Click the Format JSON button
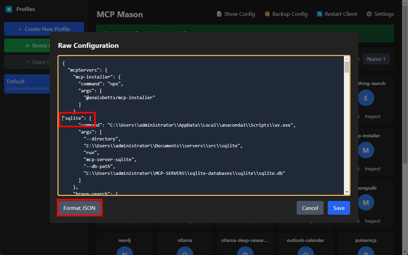Image resolution: width=408 pixels, height=255 pixels. [80, 208]
